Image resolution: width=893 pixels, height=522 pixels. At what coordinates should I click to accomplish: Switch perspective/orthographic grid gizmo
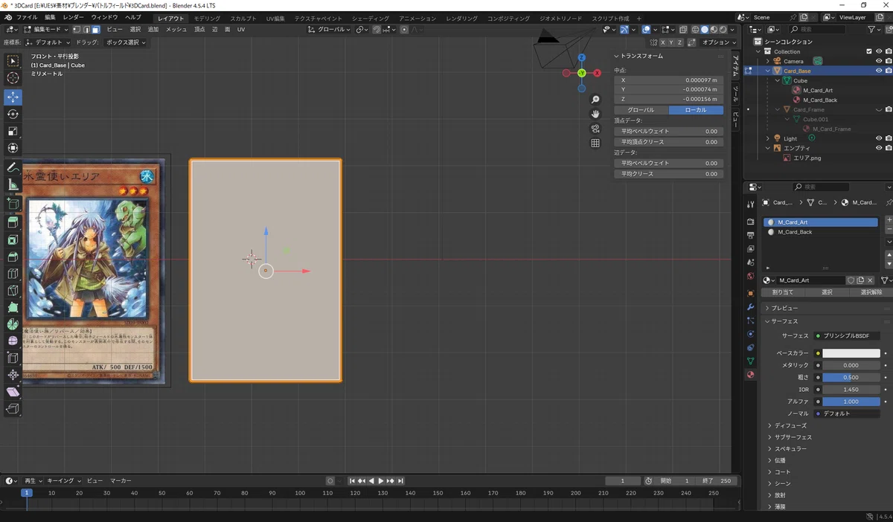595,143
